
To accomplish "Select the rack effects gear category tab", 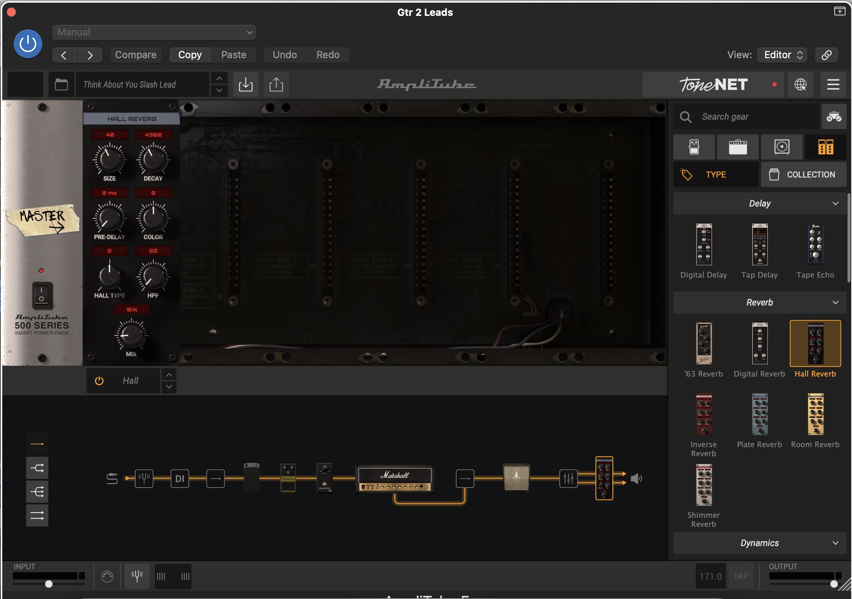I will 826,147.
